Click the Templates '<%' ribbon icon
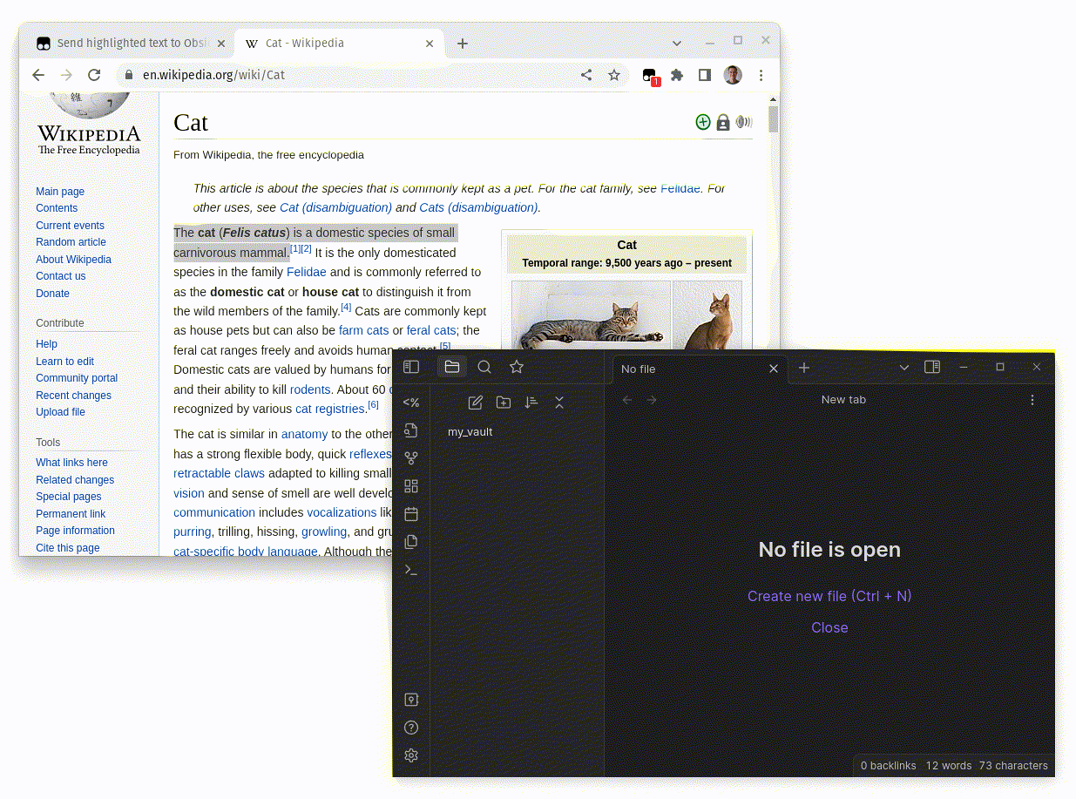1076x799 pixels. [411, 403]
